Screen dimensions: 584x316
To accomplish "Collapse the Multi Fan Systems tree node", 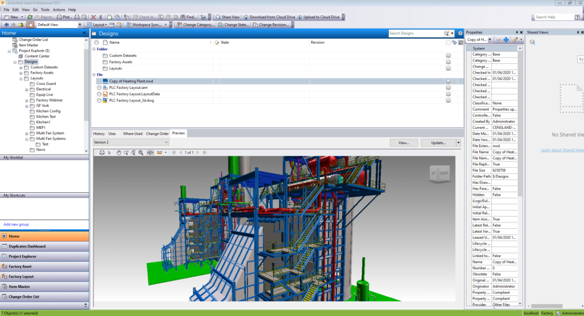I will (x=26, y=139).
